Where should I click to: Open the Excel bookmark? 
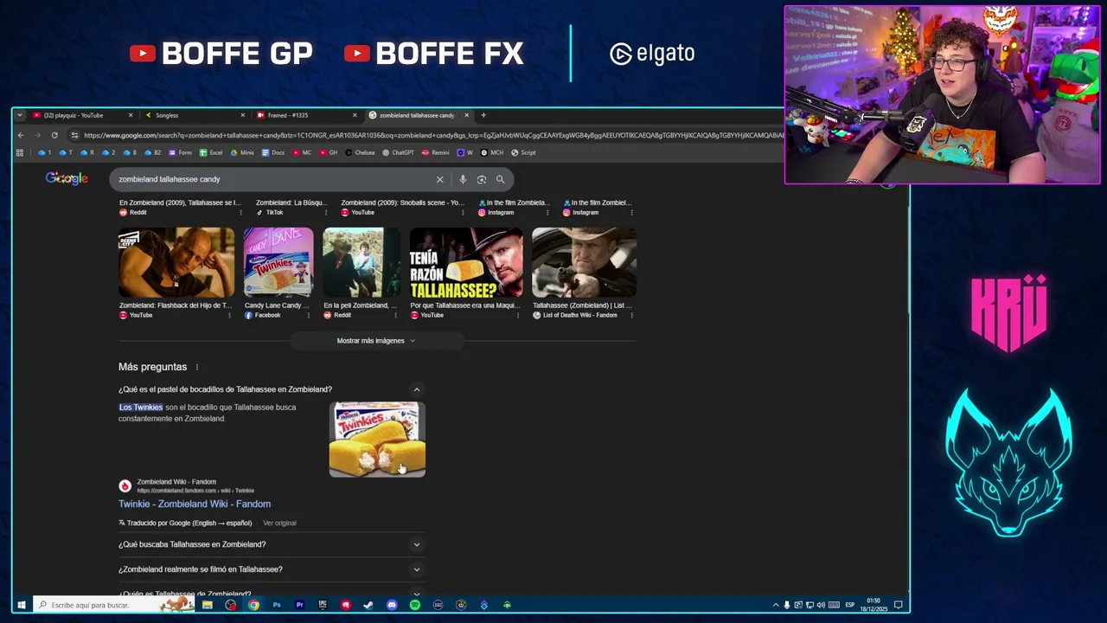coord(211,152)
